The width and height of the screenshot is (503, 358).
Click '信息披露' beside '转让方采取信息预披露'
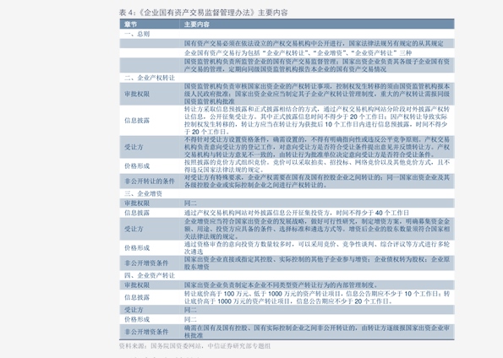137,121
